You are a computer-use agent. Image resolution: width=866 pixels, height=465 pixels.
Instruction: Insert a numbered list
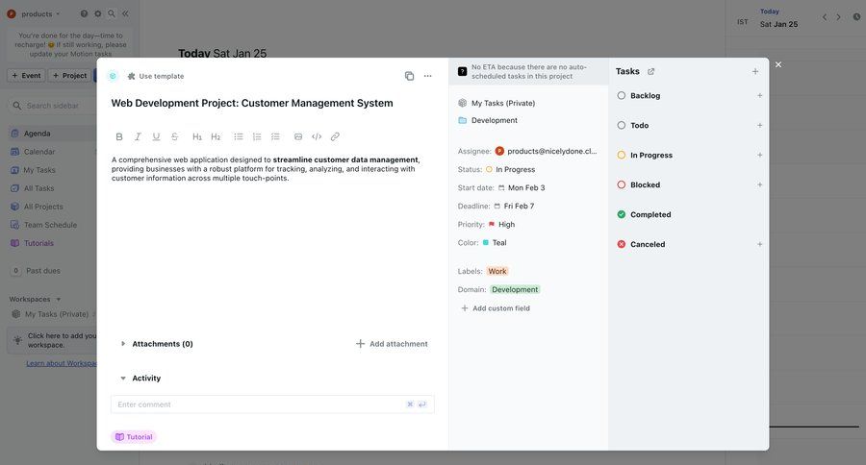(x=257, y=136)
